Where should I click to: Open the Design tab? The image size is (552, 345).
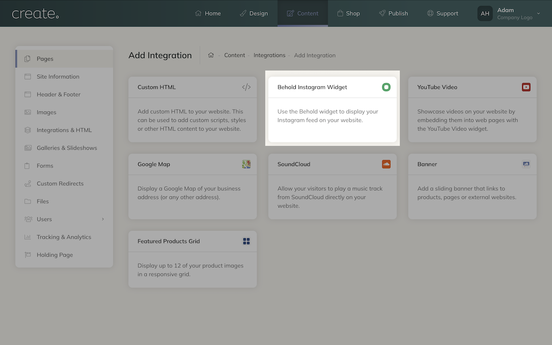253,13
